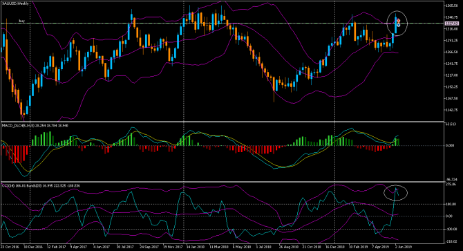Click the highlighted current price tag 1327.63
Viewport: 463px width, 251px height.
pyautogui.click(x=452, y=24)
